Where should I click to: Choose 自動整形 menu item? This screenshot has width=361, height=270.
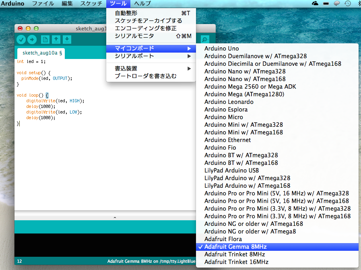(151, 13)
